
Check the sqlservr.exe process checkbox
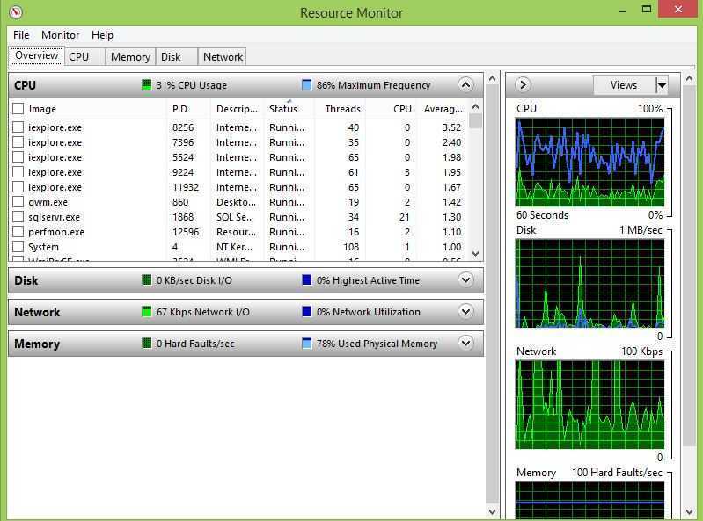tap(18, 217)
